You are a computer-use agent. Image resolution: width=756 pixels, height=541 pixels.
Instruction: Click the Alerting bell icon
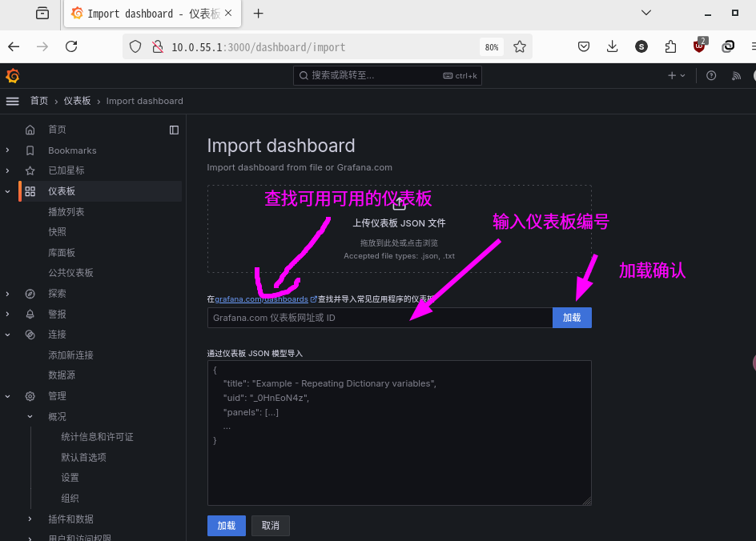tap(30, 314)
